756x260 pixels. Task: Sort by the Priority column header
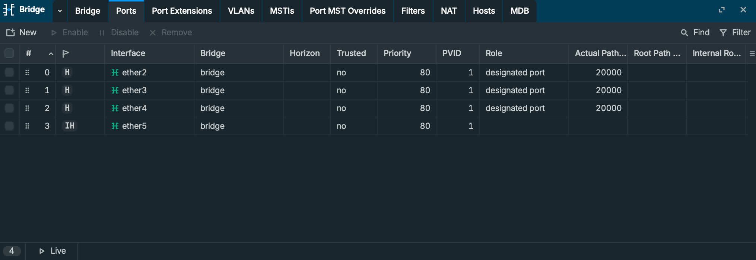click(397, 53)
